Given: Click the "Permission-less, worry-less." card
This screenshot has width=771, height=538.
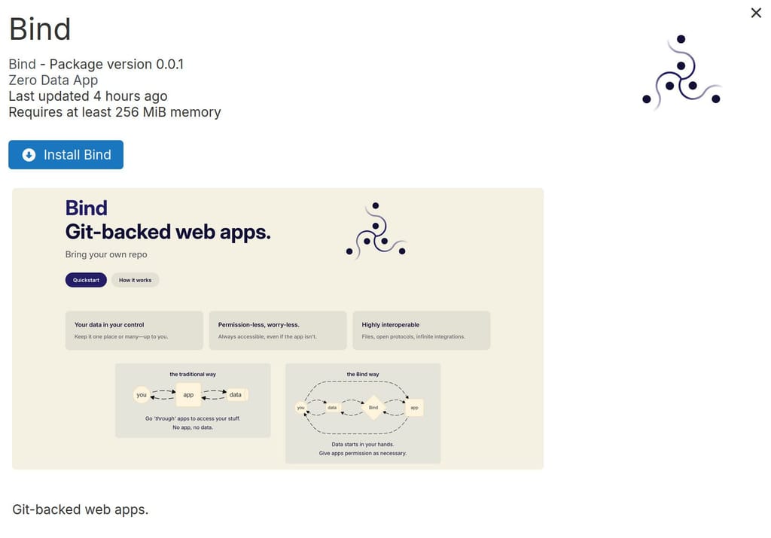Looking at the screenshot, I should pos(278,330).
